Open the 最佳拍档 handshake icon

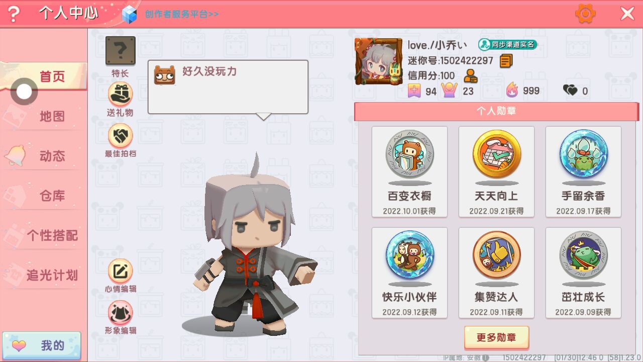point(121,135)
